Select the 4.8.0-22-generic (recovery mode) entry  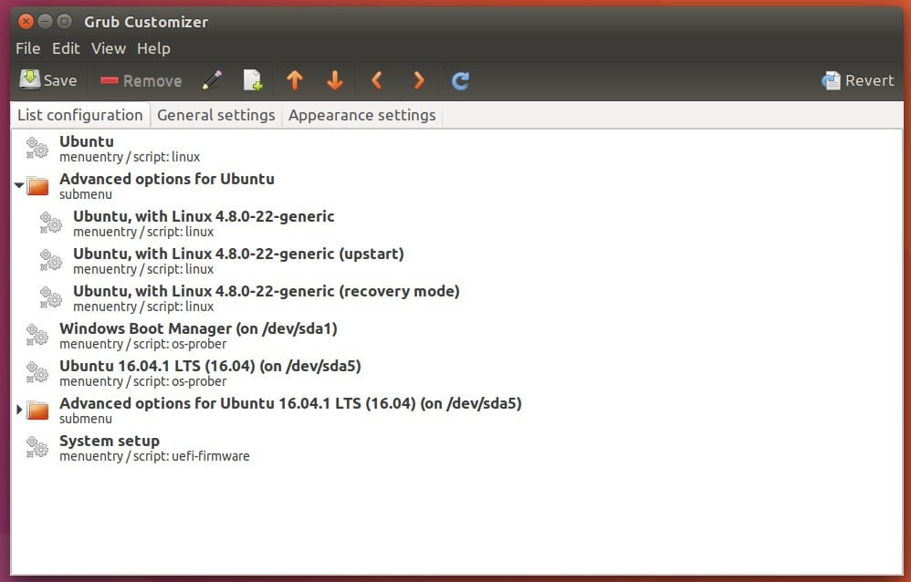click(456, 298)
